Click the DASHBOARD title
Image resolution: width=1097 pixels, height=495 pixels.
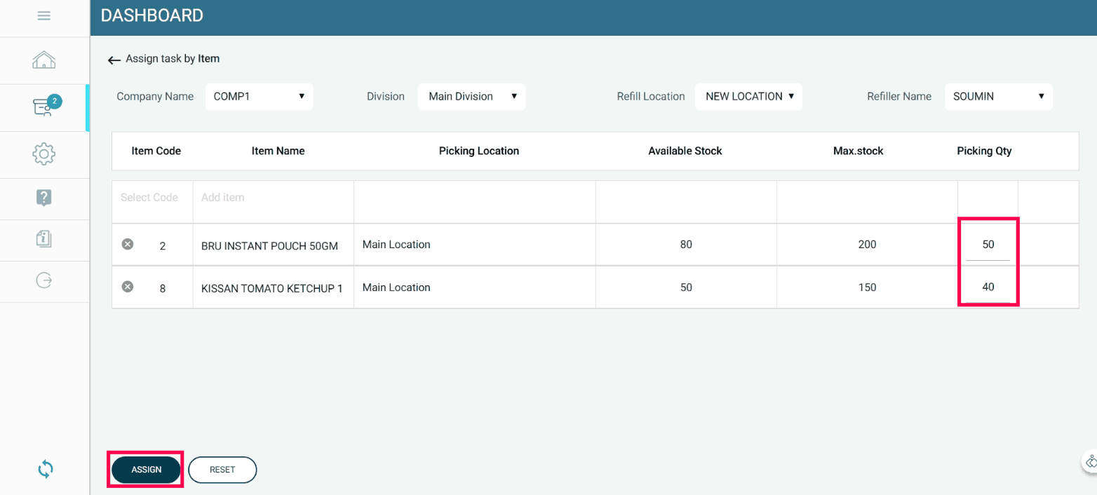coord(152,15)
